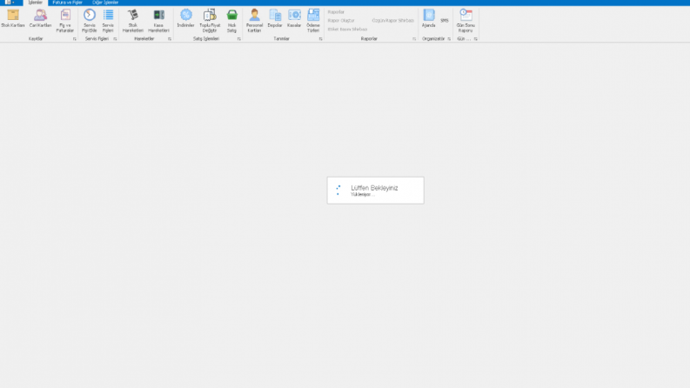Screen dimensions: 690x388
Task: Expand Servis Fişleri group launcher
Action: [x=116, y=39]
